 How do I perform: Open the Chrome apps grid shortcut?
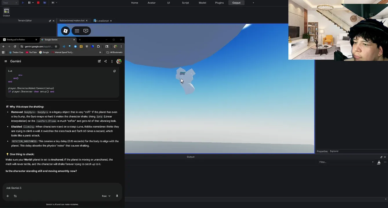[x=3, y=52]
